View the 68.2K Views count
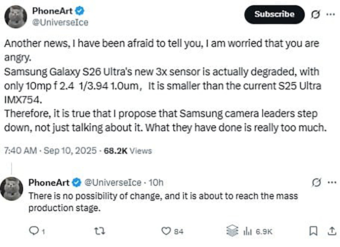Screen dimensions: 340x247 (x=128, y=151)
